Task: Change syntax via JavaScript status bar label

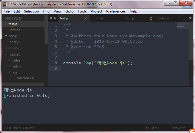Action: tap(178, 128)
